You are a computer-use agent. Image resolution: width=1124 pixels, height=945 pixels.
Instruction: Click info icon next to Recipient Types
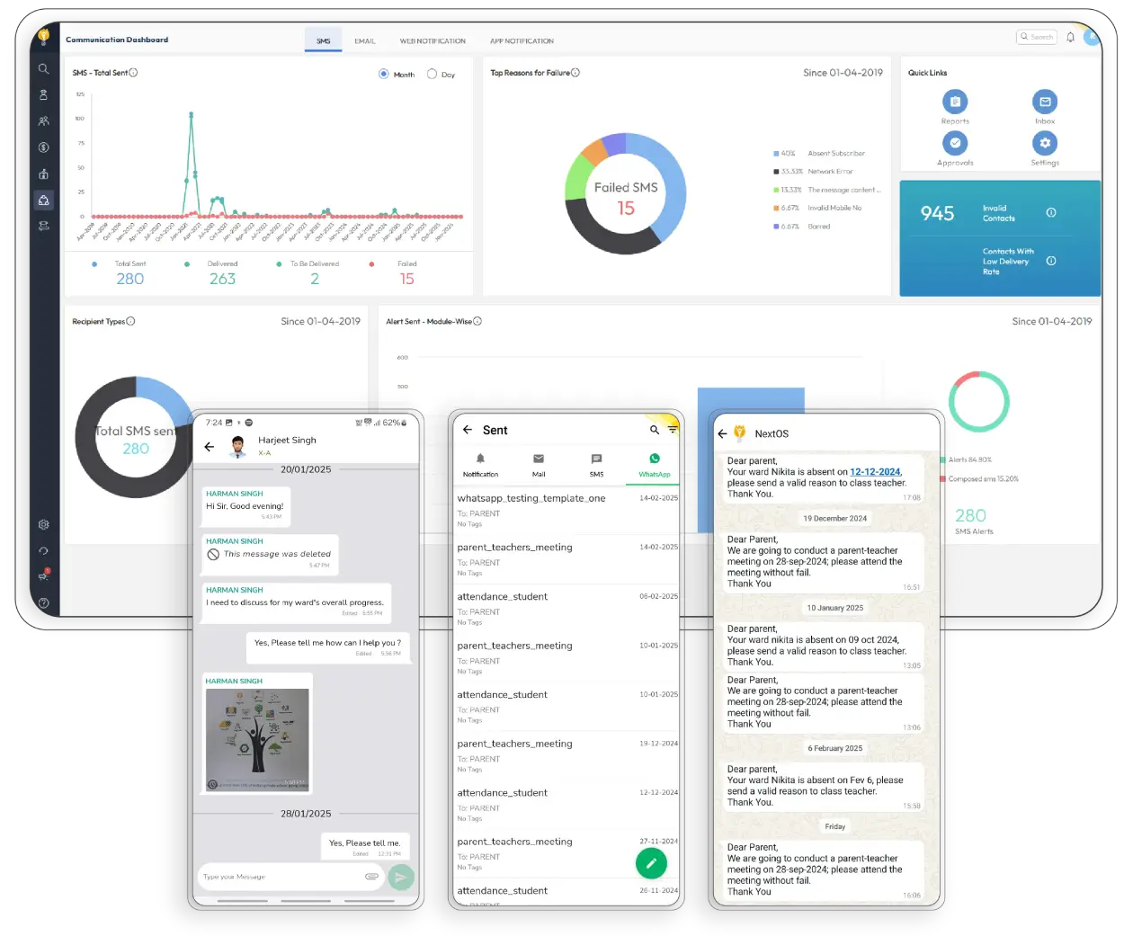(130, 321)
